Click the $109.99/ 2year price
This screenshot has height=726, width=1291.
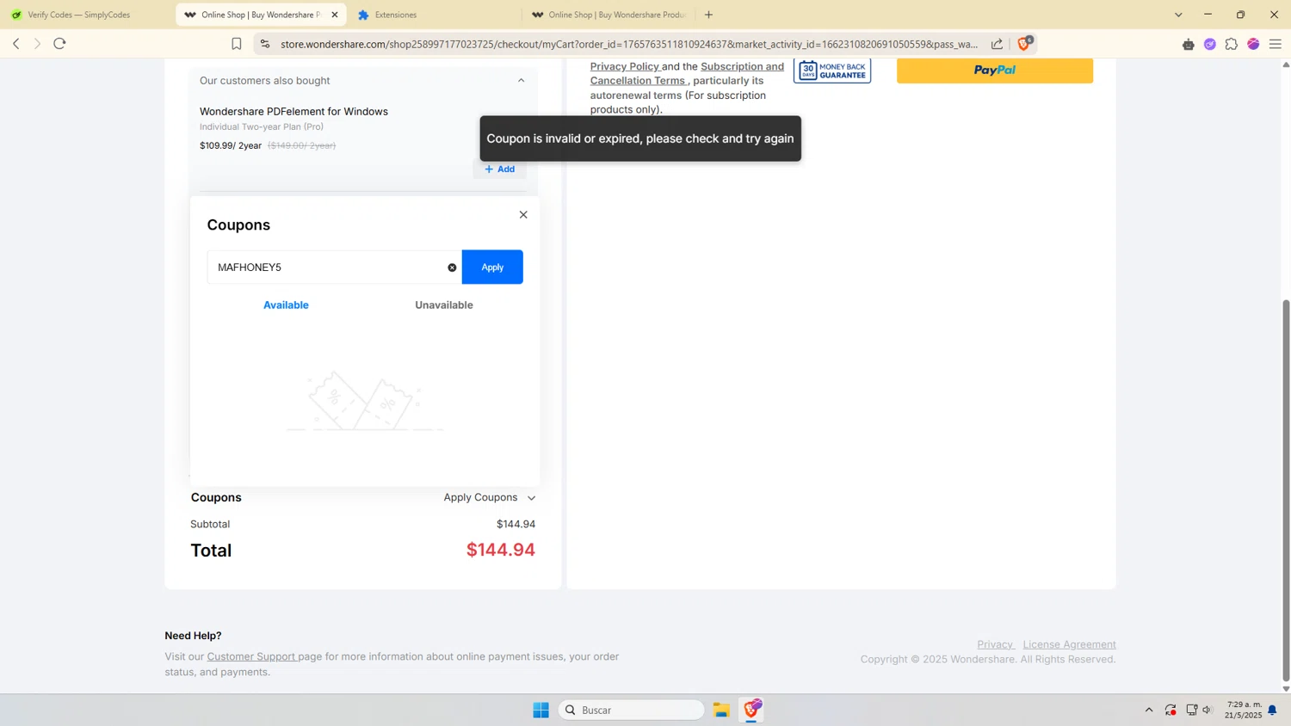(231, 145)
